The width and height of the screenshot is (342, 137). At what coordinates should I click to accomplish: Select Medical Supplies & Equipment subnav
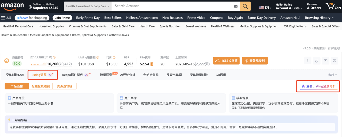259,26
